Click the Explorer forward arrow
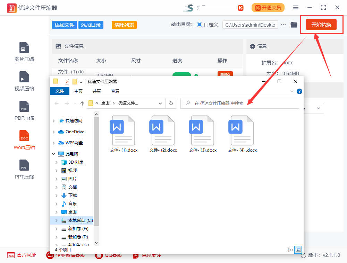The width and height of the screenshot is (347, 263). [67, 103]
